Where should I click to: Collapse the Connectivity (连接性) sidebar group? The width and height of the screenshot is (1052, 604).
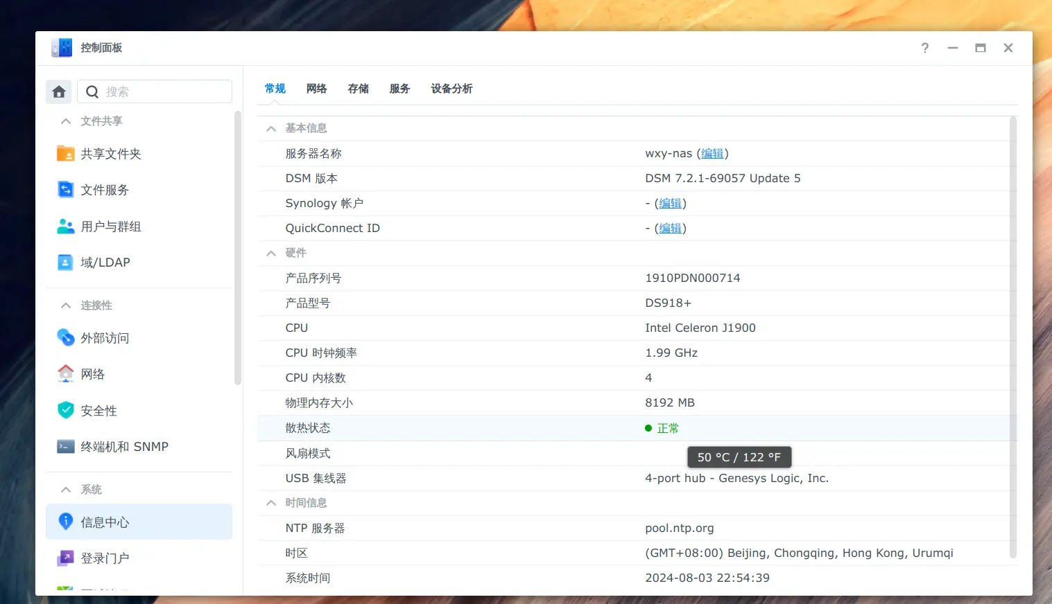click(66, 305)
